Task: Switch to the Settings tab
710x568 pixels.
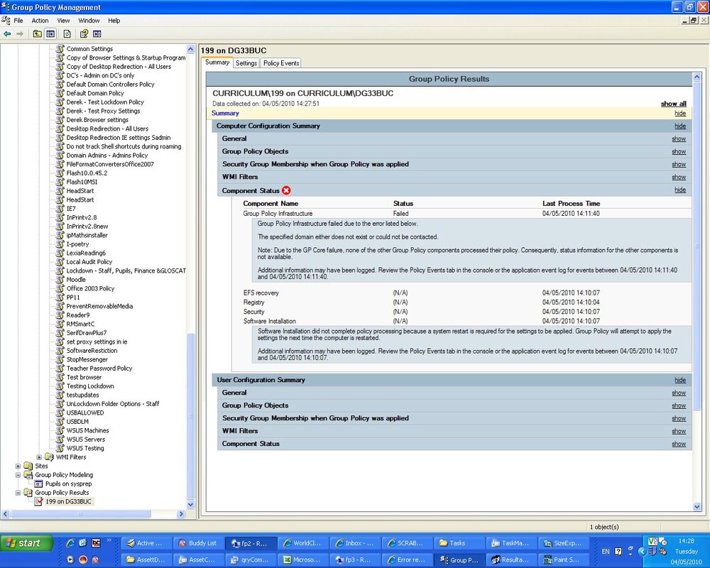Action: click(246, 63)
